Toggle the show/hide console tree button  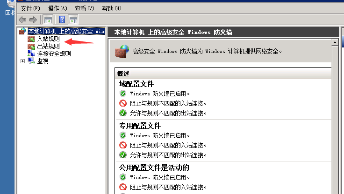(x=48, y=20)
